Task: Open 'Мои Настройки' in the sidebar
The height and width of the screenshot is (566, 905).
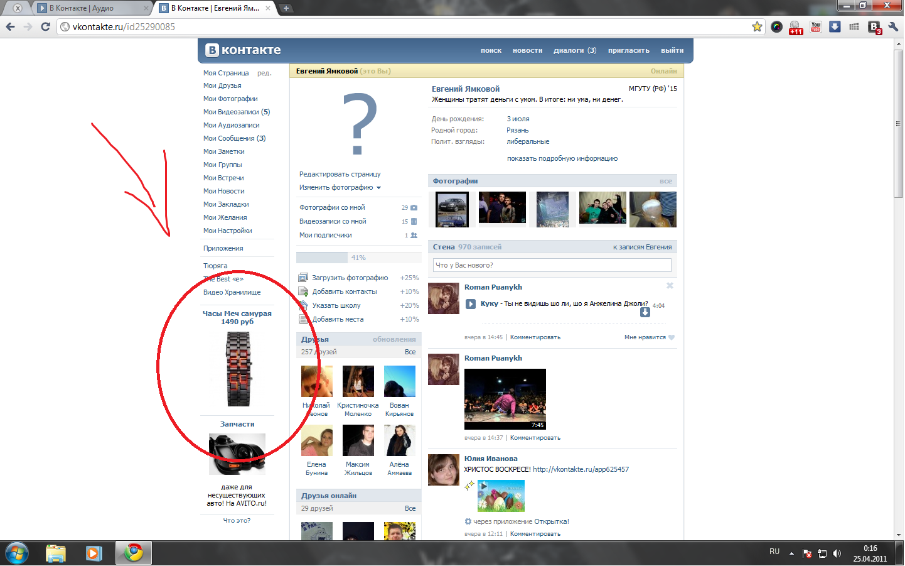Action: (228, 231)
